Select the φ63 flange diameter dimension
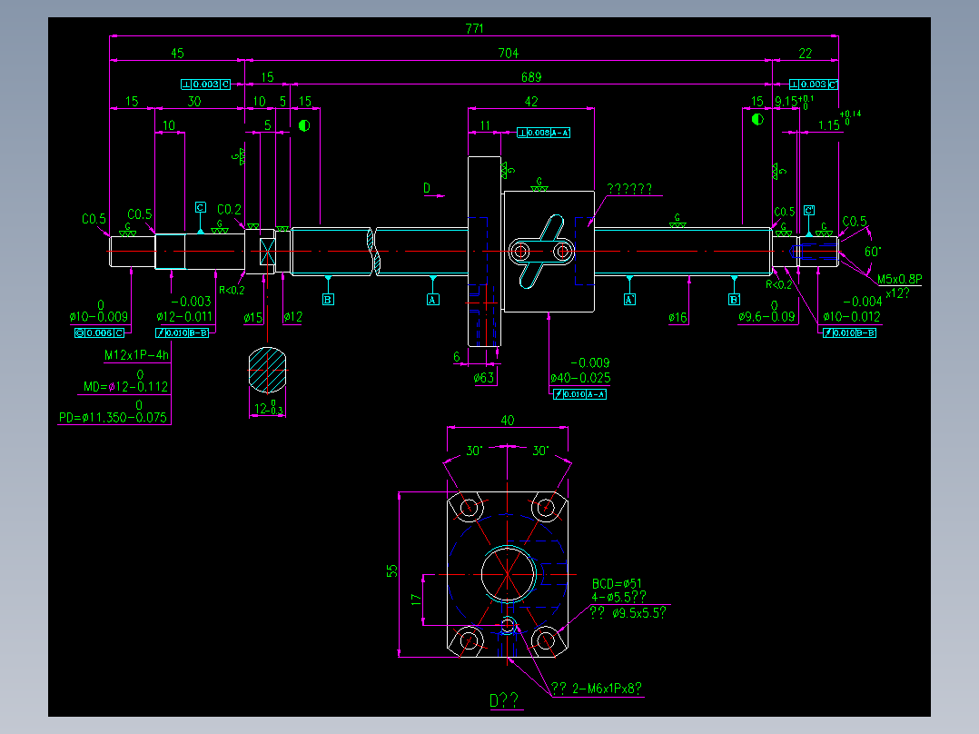This screenshot has width=979, height=734. point(483,378)
